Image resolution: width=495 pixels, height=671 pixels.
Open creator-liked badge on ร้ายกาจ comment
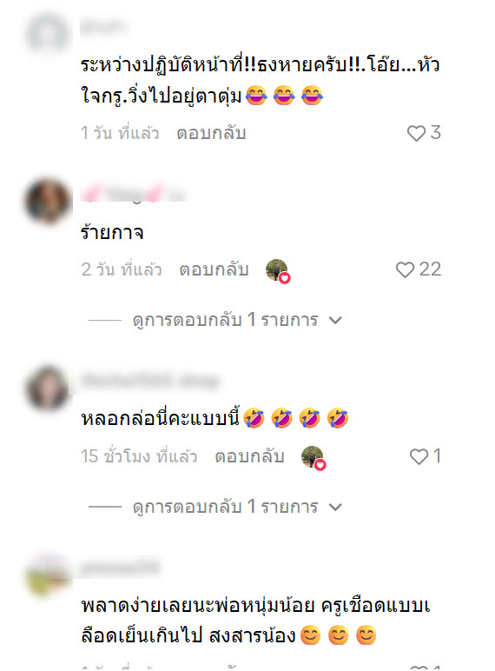click(278, 271)
